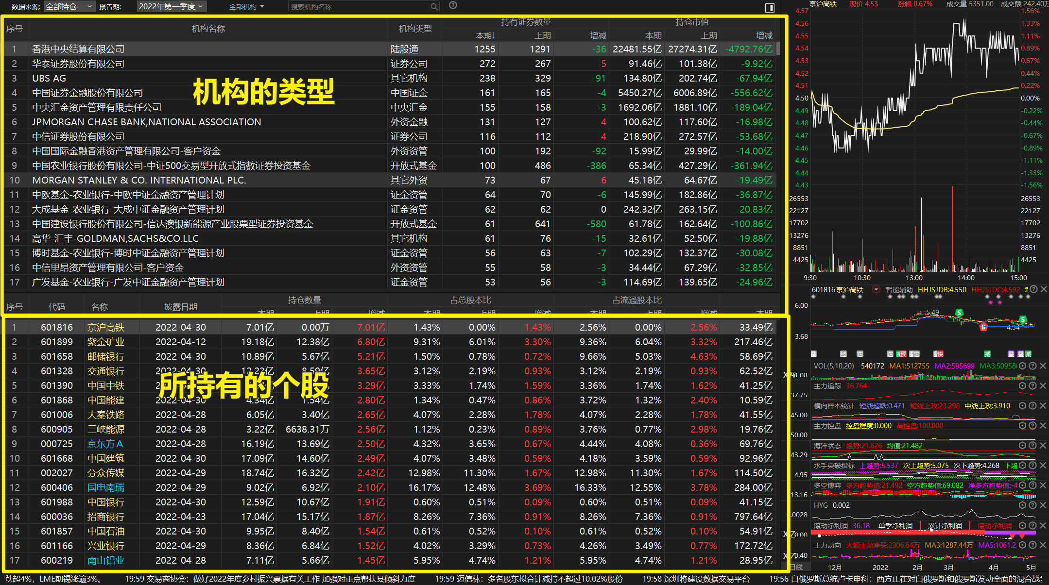Click 智能辅助 label on K-line chart
The width and height of the screenshot is (1049, 585).
point(899,290)
